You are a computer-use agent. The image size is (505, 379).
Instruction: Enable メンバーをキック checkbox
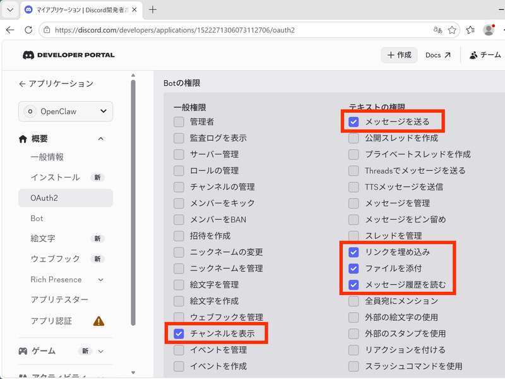[x=179, y=203]
